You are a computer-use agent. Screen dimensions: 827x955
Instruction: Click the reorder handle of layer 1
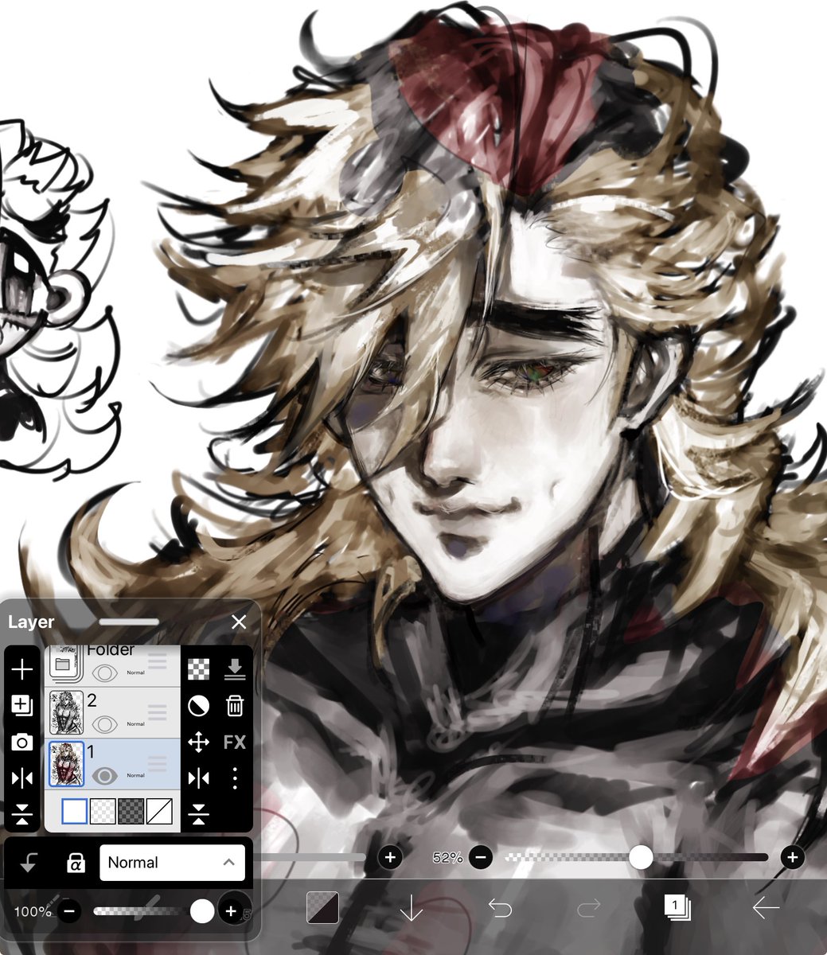pos(158,764)
